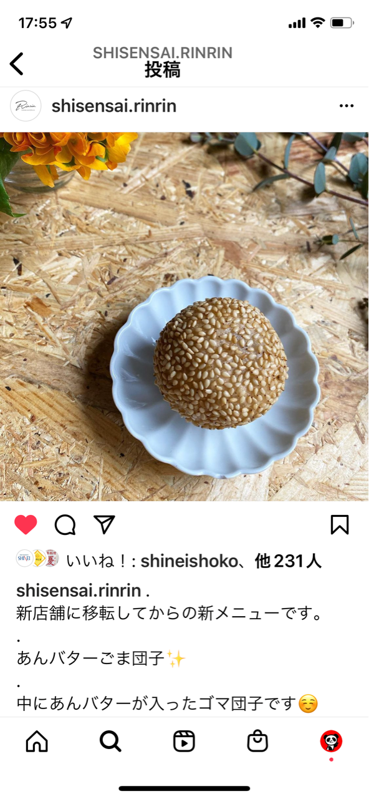
Task: Tap SHISENSAI.RINRIN 投稿 header title
Action: pos(163,61)
